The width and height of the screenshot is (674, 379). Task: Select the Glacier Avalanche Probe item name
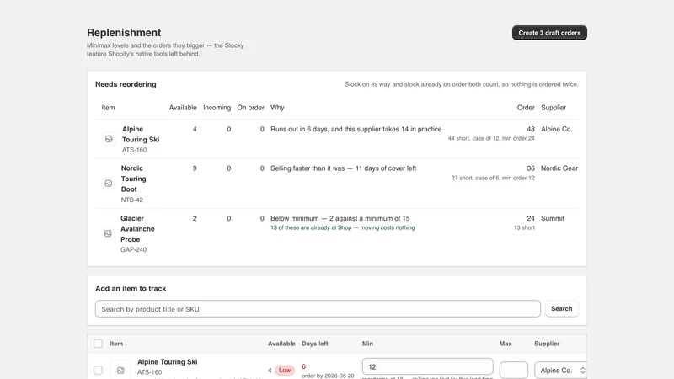137,228
